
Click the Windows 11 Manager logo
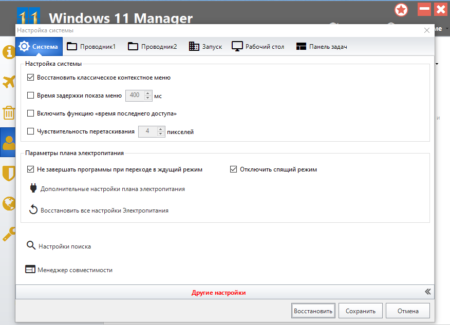click(28, 16)
